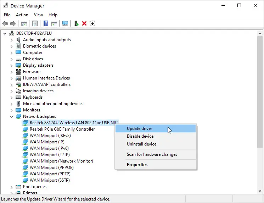
Task: Click the Keyboards icon
Action: (18, 97)
